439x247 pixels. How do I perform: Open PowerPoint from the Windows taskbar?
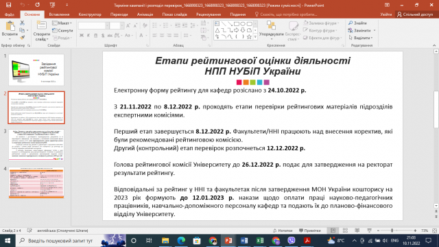coord(228,241)
